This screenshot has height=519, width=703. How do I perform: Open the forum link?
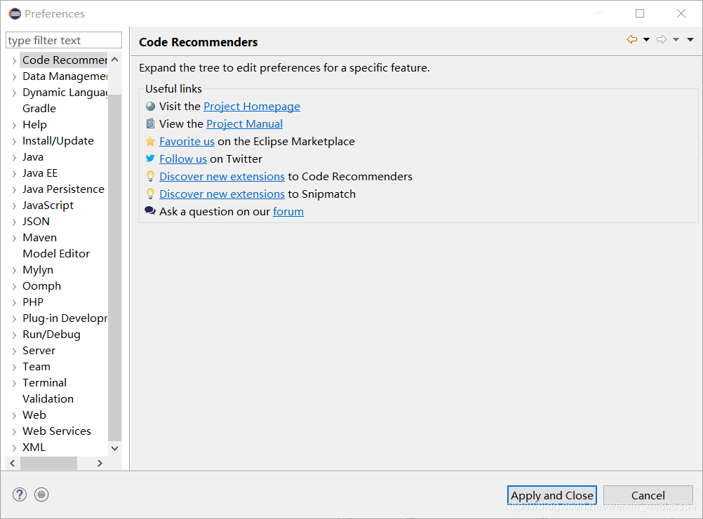pos(288,211)
